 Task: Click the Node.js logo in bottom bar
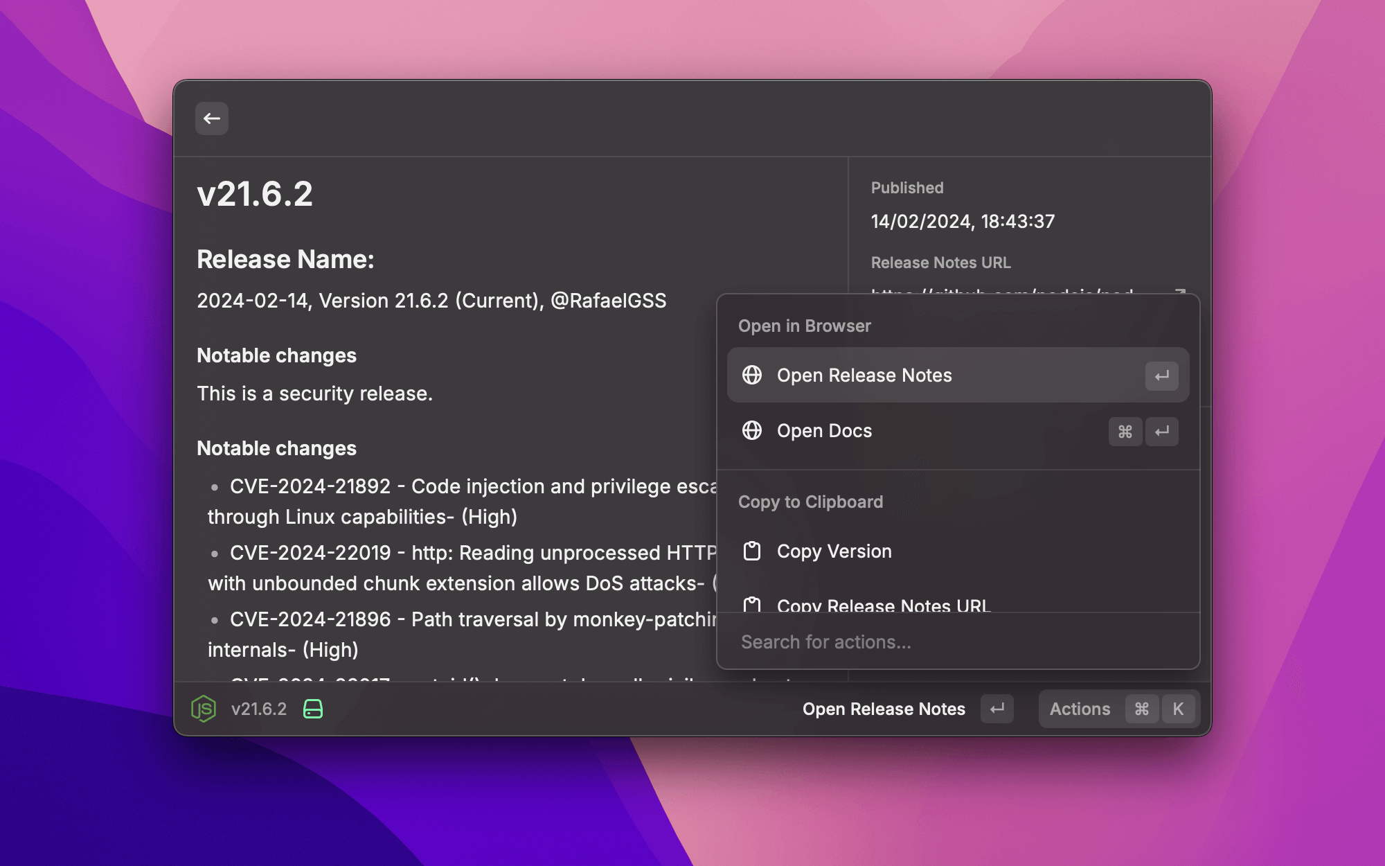(x=204, y=709)
